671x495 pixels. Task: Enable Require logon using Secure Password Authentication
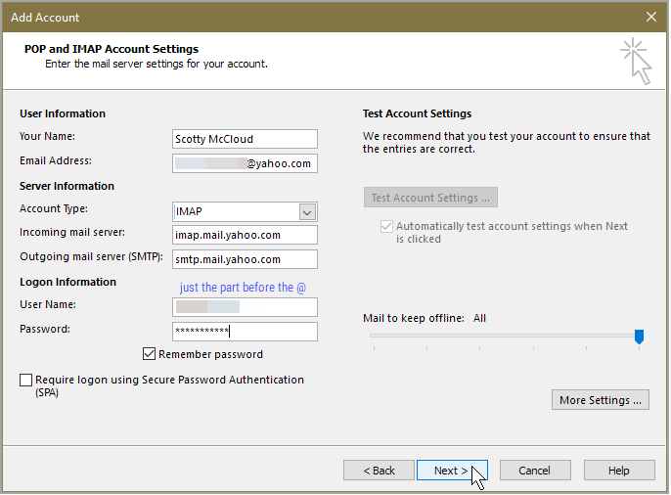[x=25, y=380]
